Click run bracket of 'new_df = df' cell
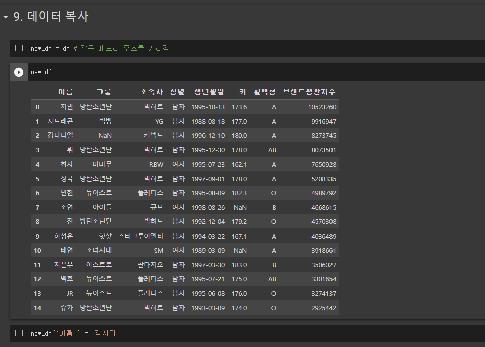This screenshot has height=347, width=485. (x=19, y=48)
